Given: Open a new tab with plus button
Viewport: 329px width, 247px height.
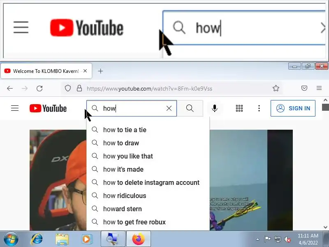Looking at the screenshot, I should click(x=100, y=71).
